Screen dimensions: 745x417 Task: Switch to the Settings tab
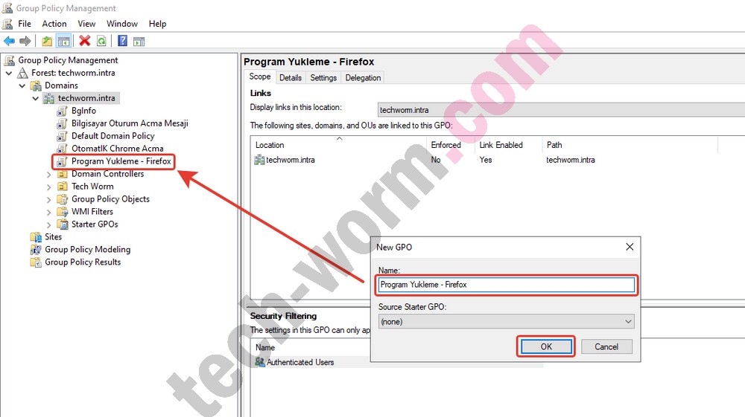tap(323, 77)
